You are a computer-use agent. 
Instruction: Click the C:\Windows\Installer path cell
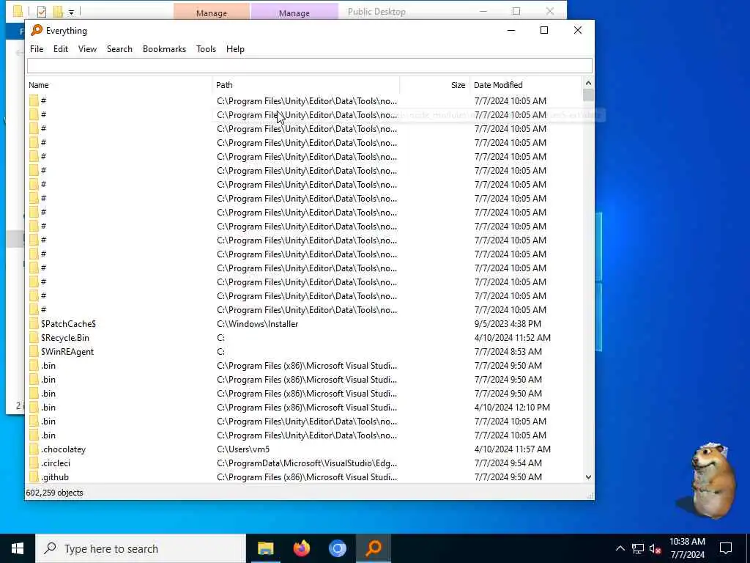pyautogui.click(x=257, y=323)
